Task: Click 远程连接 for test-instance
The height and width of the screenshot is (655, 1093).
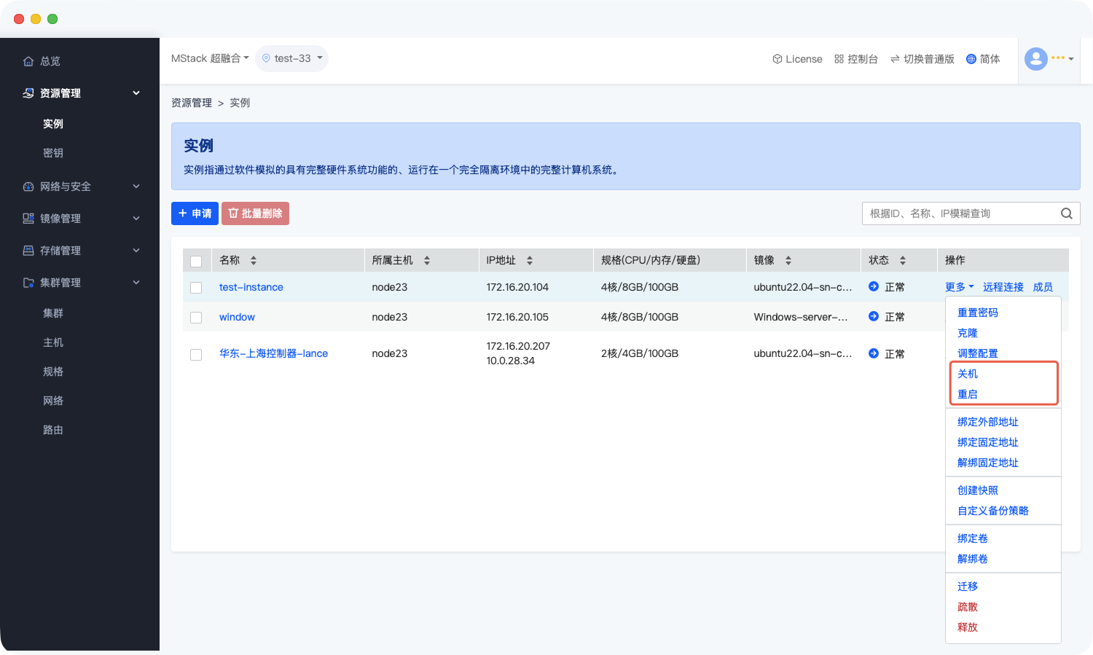Action: point(1003,287)
